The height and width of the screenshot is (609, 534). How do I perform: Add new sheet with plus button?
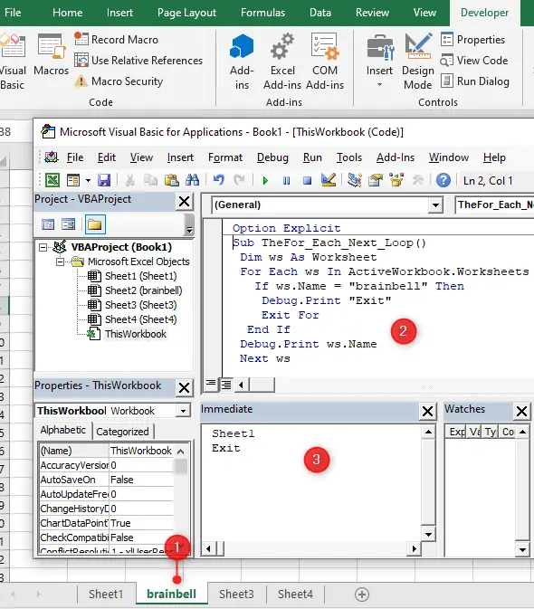click(x=362, y=595)
